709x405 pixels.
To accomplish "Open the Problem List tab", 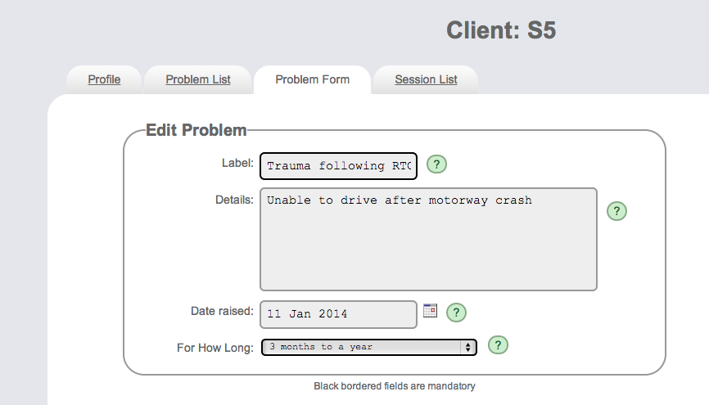I will 198,79.
